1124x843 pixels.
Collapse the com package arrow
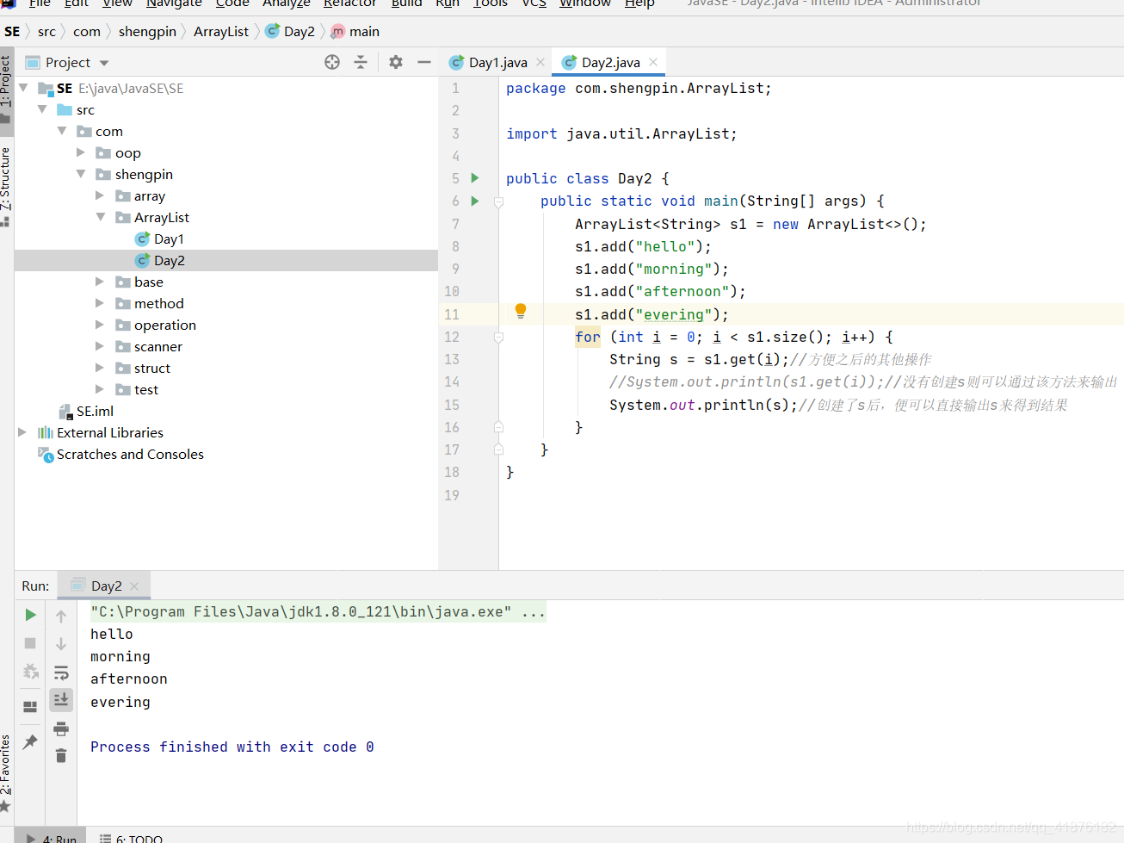pos(62,131)
